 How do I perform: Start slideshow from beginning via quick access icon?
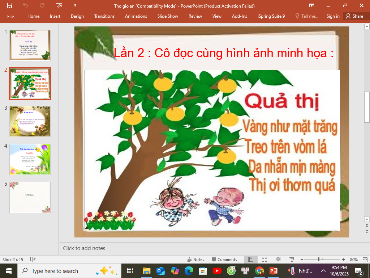click(59, 5)
